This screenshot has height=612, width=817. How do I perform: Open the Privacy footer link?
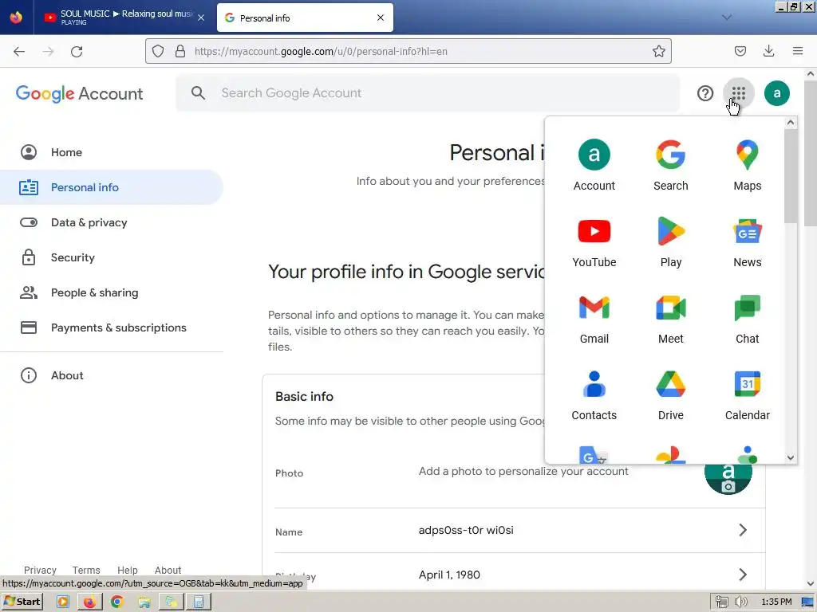click(40, 570)
